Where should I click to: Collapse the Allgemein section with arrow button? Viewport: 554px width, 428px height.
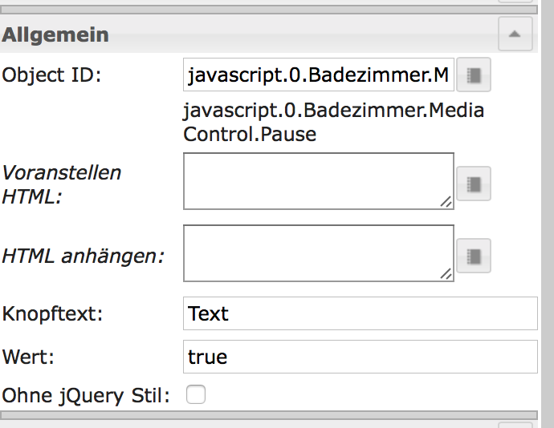click(515, 34)
